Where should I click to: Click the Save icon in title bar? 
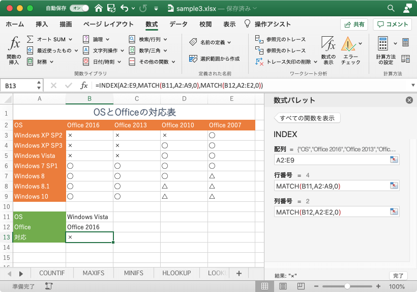[111, 8]
